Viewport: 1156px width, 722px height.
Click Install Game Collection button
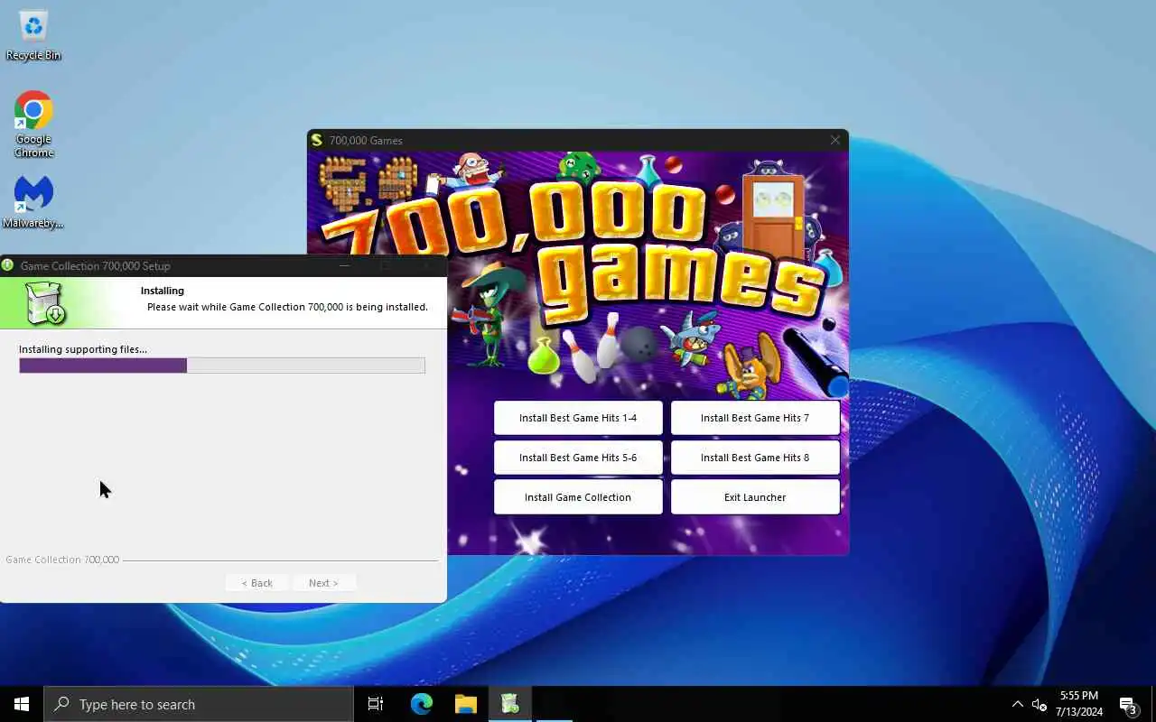coord(578,497)
